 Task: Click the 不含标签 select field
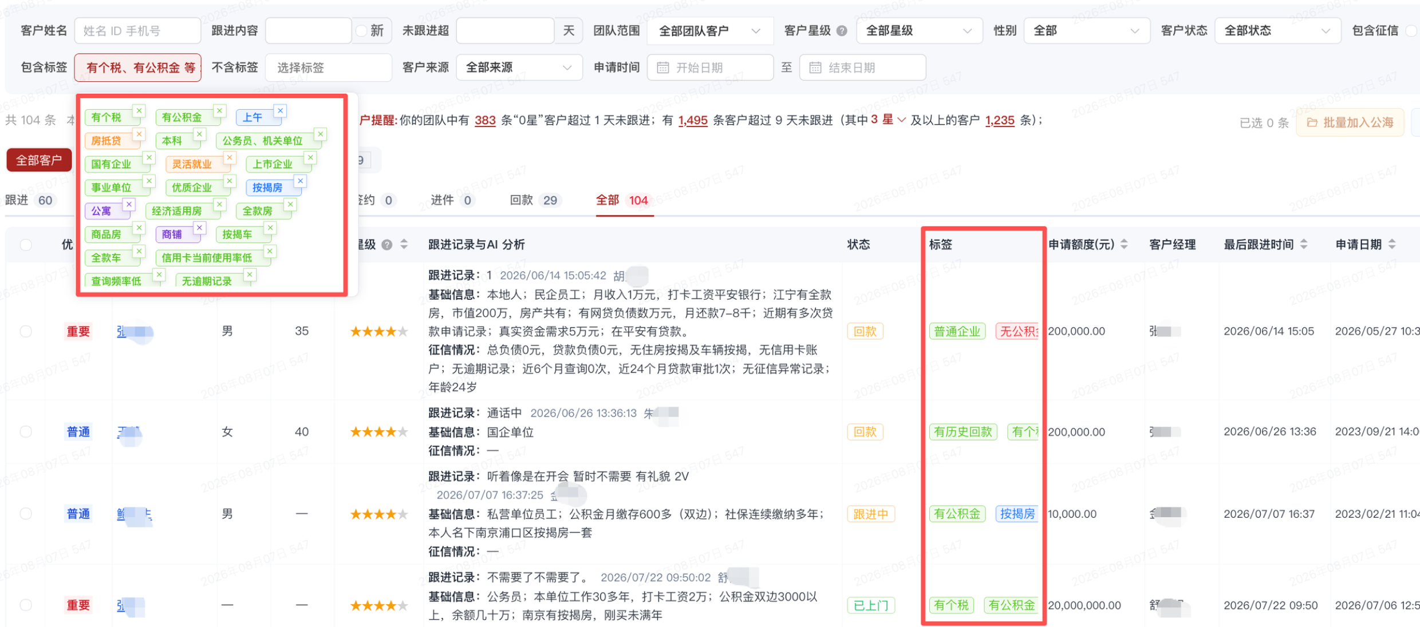[329, 68]
